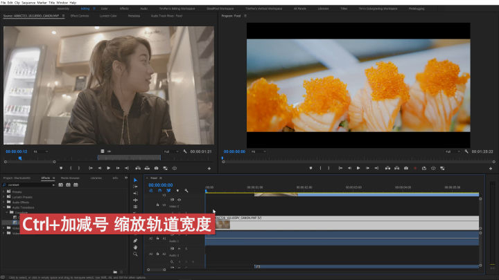This screenshot has height=280, width=499.
Task: Select the Zoom tool
Action: coord(135,254)
